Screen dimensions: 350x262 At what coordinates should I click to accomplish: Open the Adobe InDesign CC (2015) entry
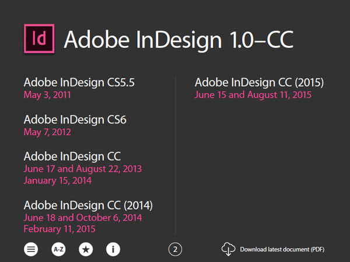(x=259, y=83)
